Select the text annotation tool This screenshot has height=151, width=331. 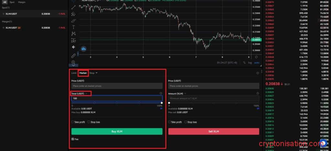click(x=73, y=27)
